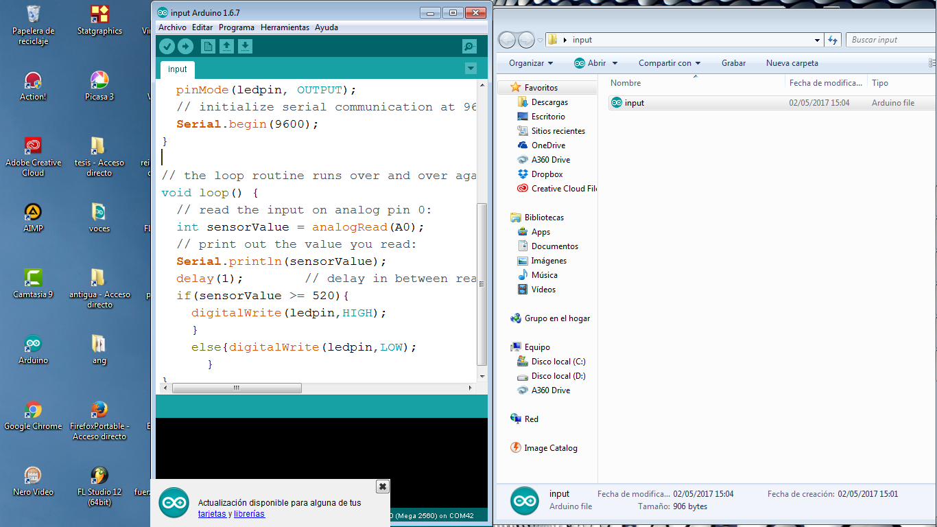Expand Compartir con dropdown in Explorer
The height and width of the screenshot is (527, 937).
(669, 63)
